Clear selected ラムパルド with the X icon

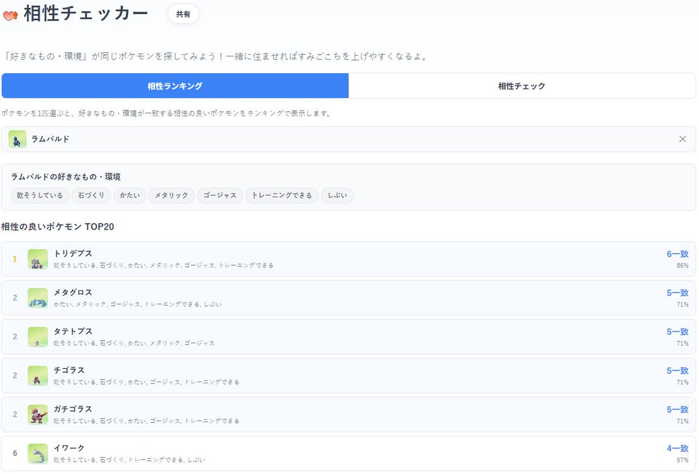coord(683,139)
